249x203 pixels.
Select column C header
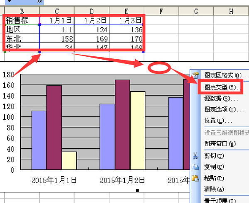click(57, 11)
